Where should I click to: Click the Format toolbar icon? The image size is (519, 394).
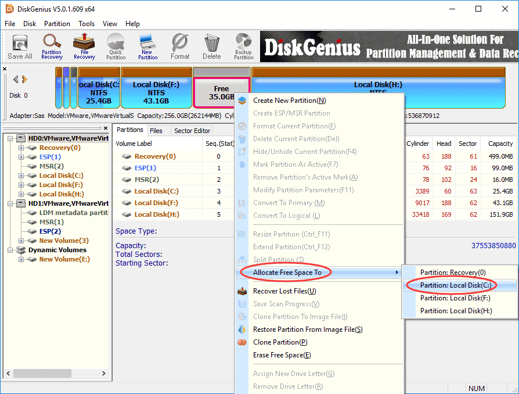[180, 46]
